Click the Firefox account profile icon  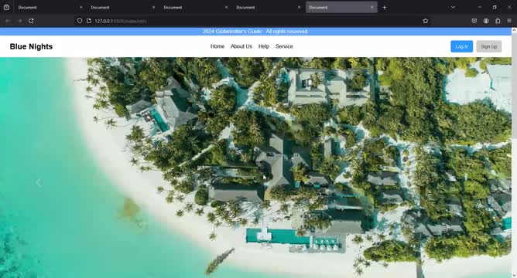486,21
